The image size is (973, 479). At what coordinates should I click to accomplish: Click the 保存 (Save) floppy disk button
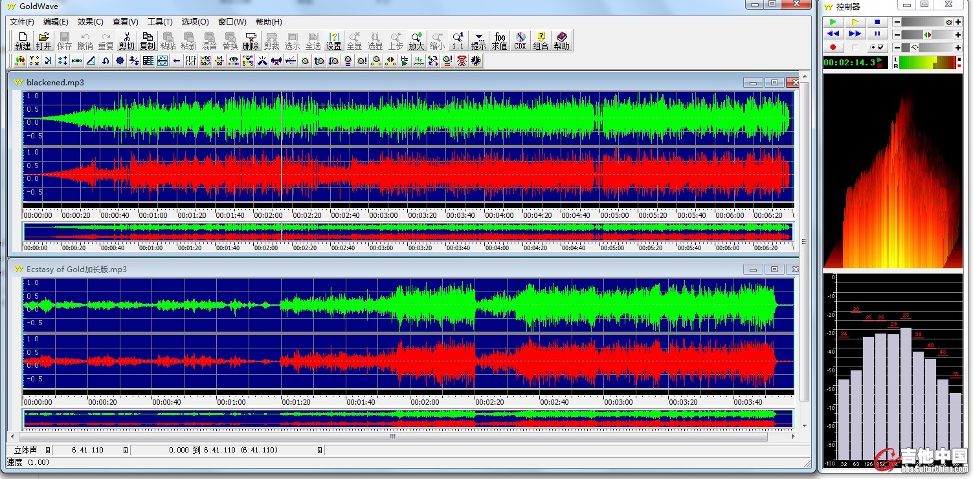pos(64,41)
